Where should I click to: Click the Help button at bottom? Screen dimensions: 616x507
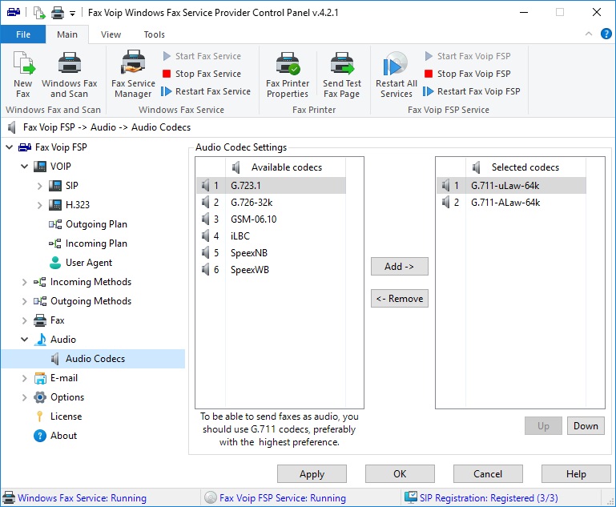tap(576, 474)
